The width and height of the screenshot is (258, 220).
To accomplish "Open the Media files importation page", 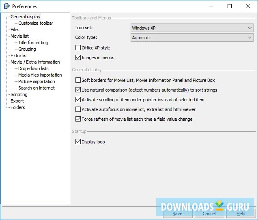I will [40, 75].
